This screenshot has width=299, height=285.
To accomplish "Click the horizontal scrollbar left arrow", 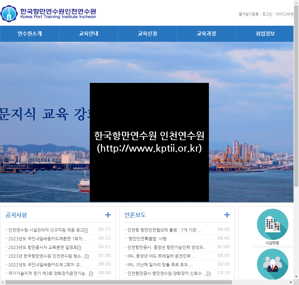I will [3, 282].
